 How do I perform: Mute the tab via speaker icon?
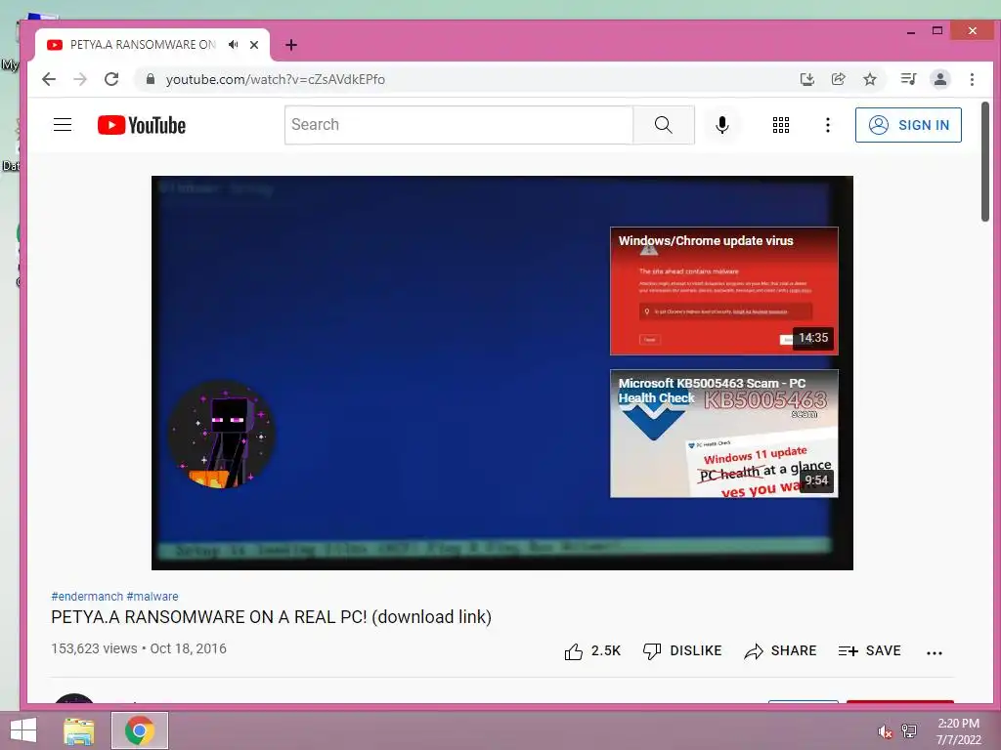coord(233,45)
